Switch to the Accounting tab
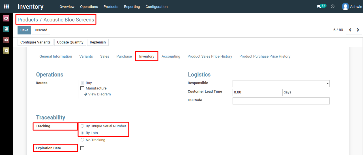 171,56
